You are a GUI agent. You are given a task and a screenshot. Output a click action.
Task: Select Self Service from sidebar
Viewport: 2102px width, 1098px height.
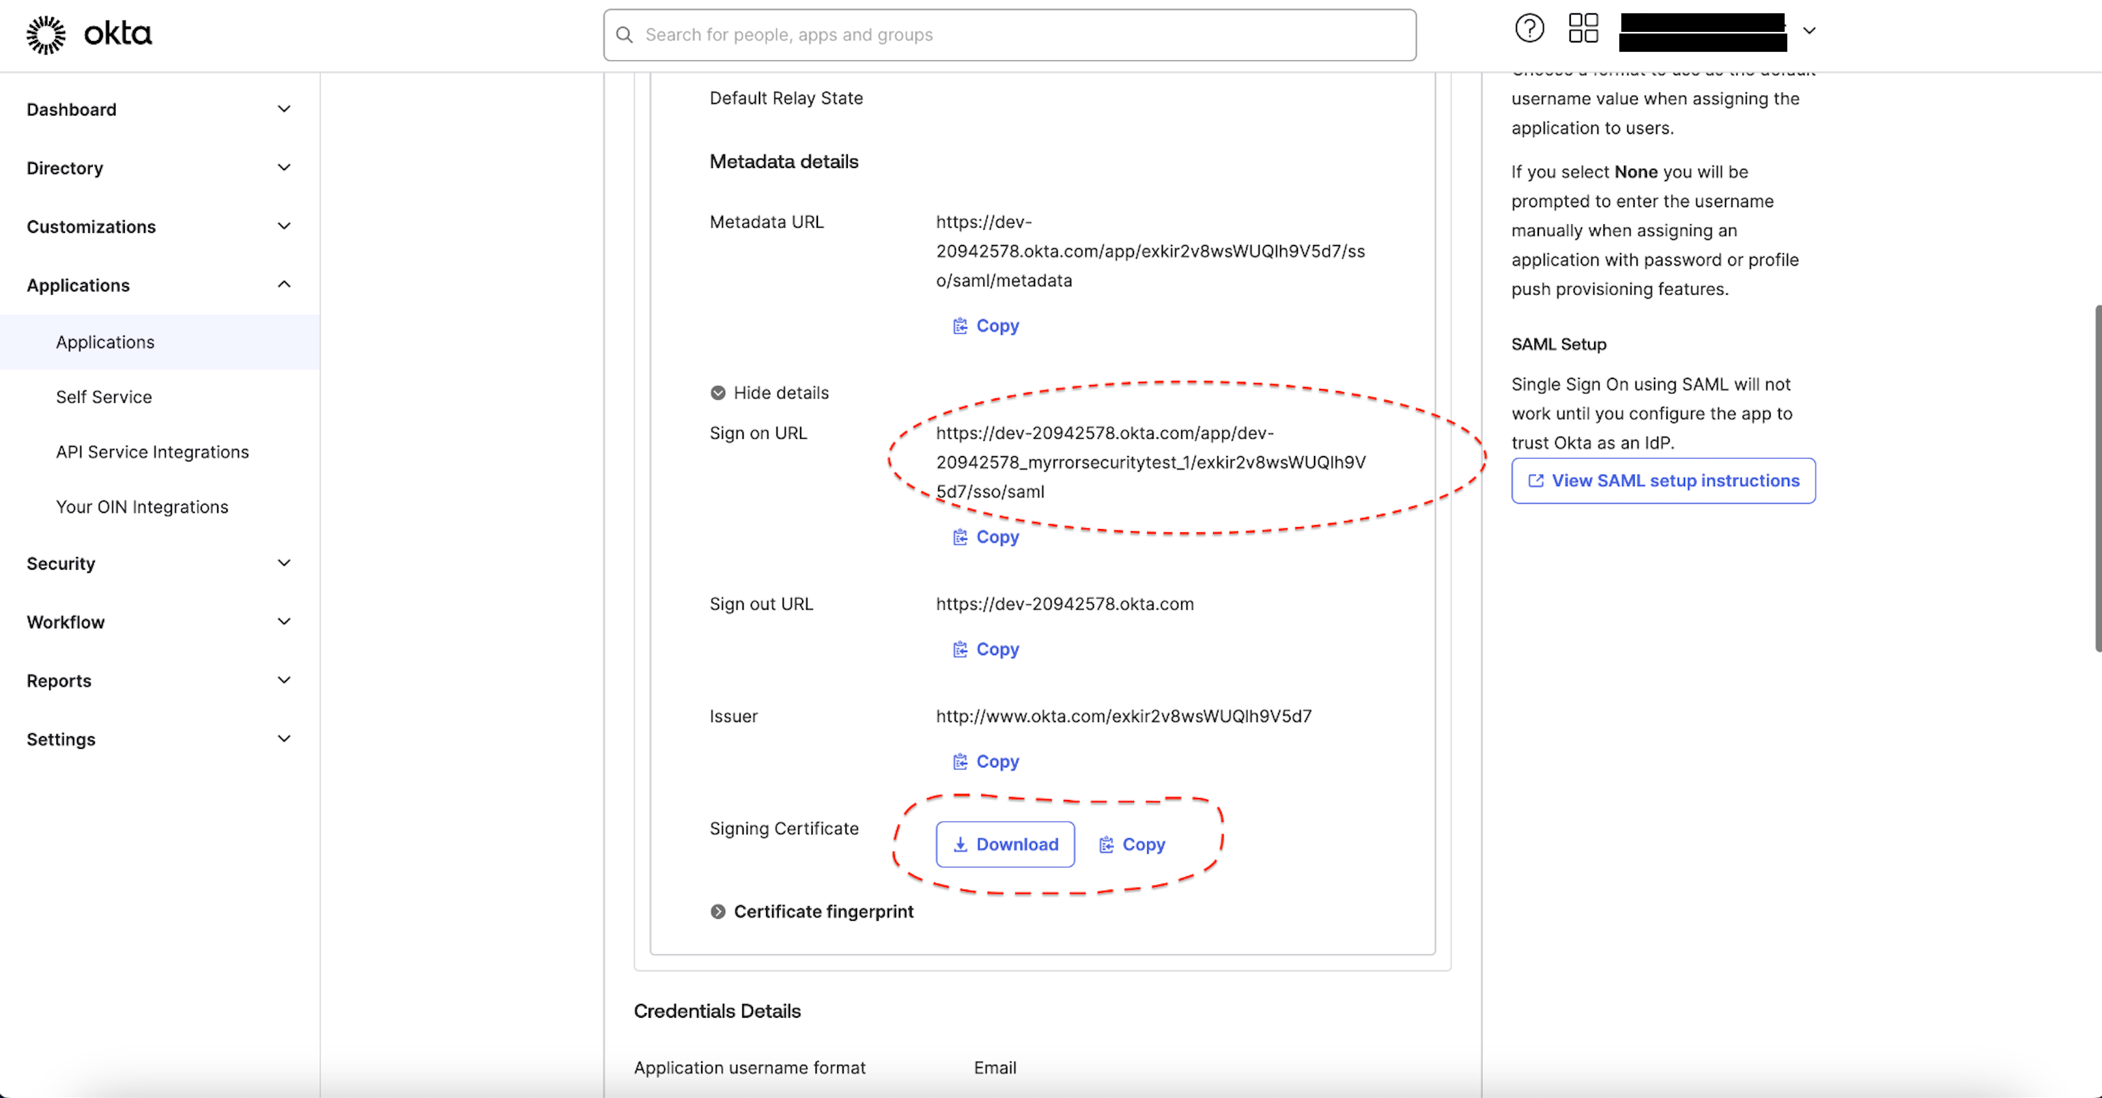(103, 395)
